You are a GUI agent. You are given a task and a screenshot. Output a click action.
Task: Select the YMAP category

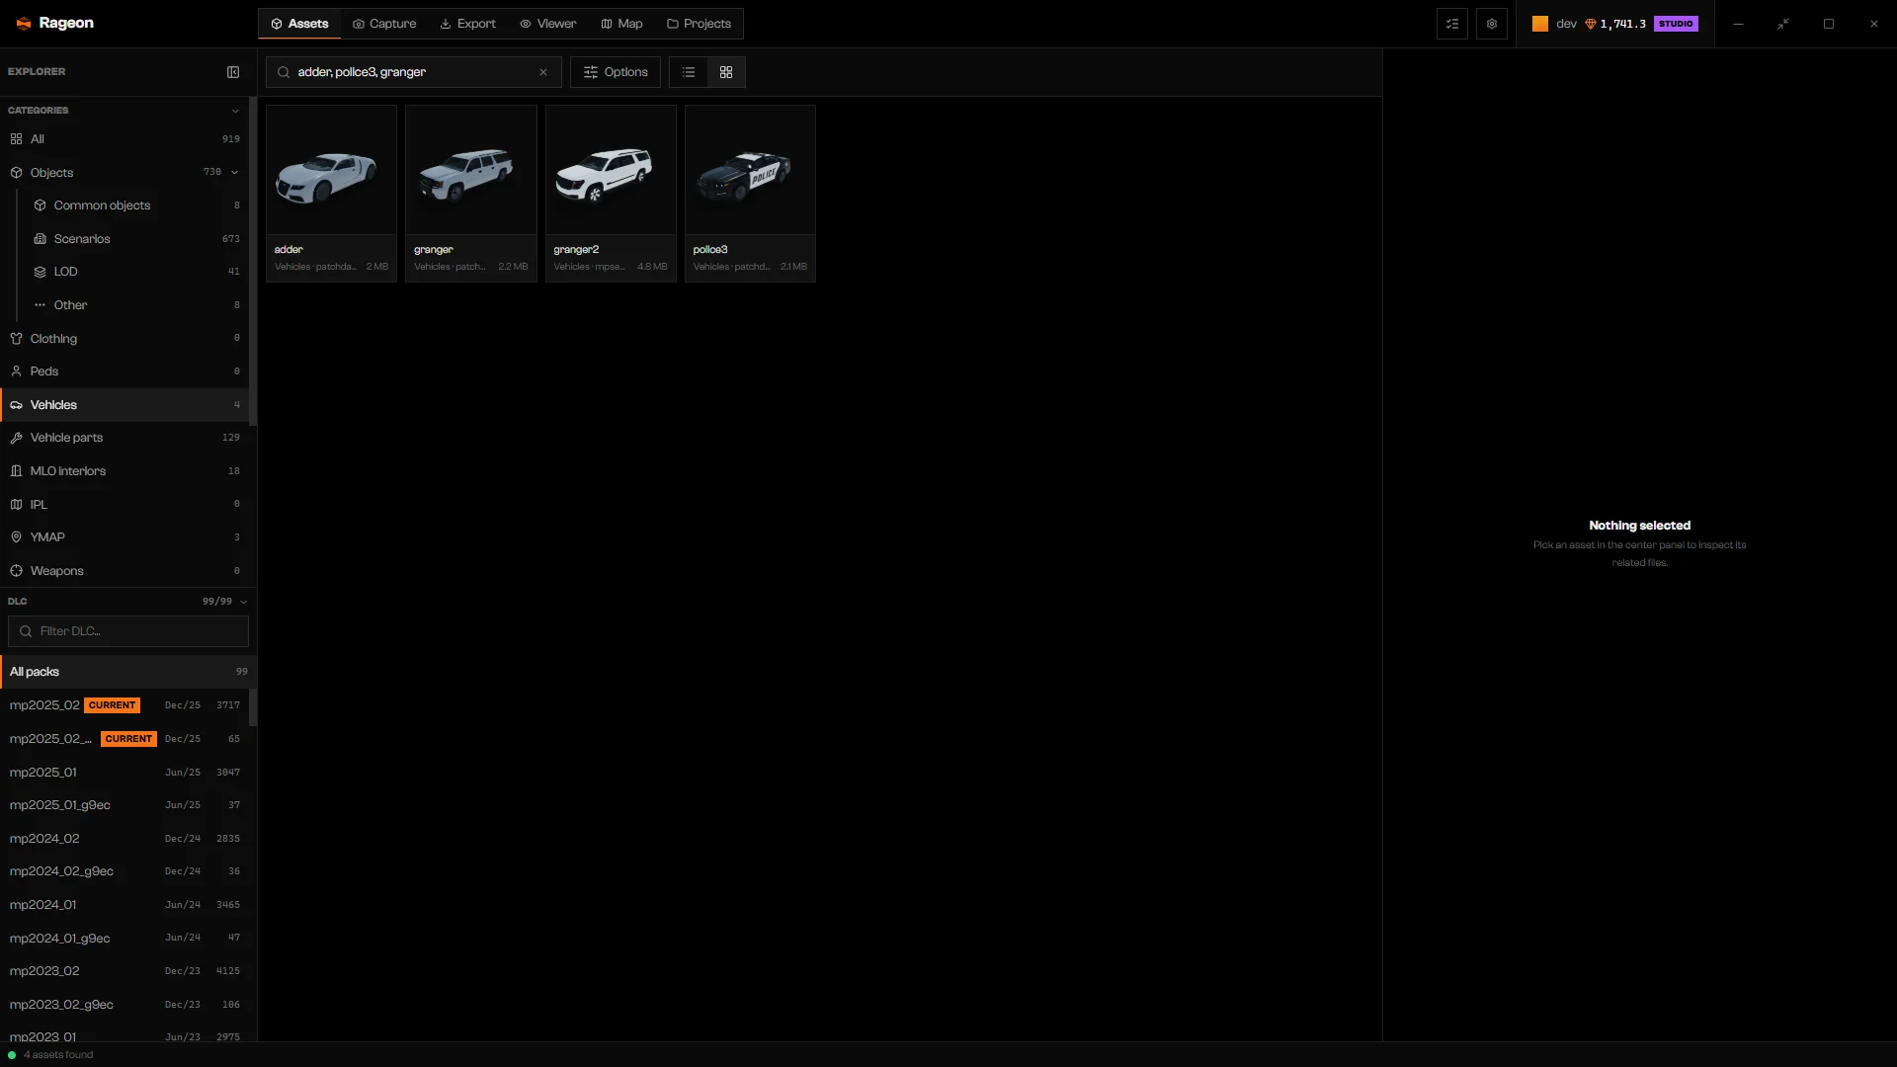tap(124, 537)
